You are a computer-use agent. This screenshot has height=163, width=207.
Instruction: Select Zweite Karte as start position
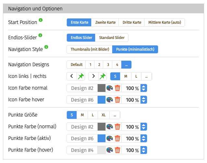tap(105, 22)
